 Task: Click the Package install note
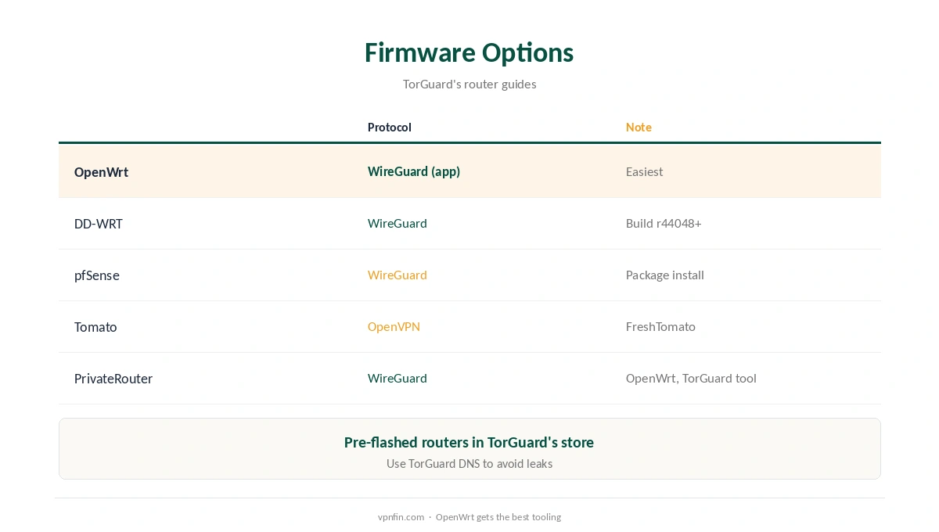click(x=665, y=275)
